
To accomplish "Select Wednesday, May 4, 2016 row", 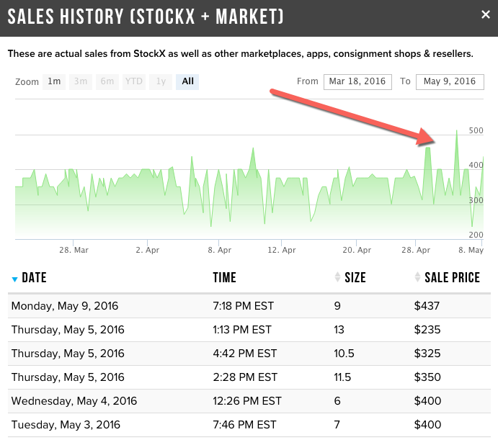I will (x=249, y=401).
